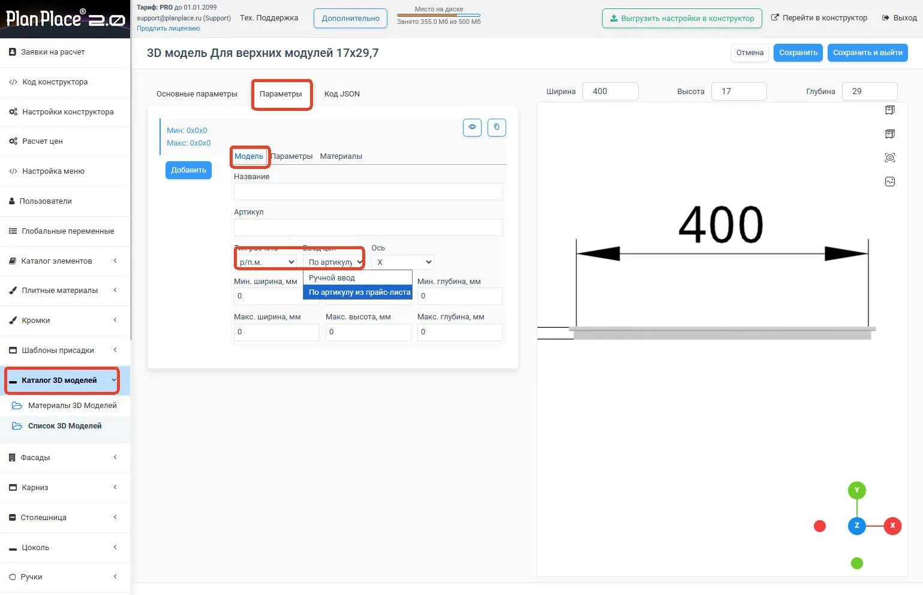Expand Цоколь menu
Viewport: 923px width, 595px height.
(x=65, y=548)
